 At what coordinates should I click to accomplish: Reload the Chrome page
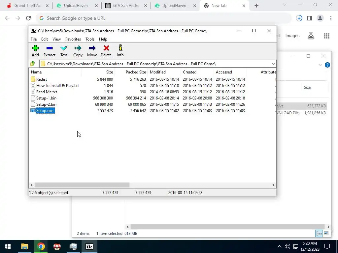(x=28, y=18)
